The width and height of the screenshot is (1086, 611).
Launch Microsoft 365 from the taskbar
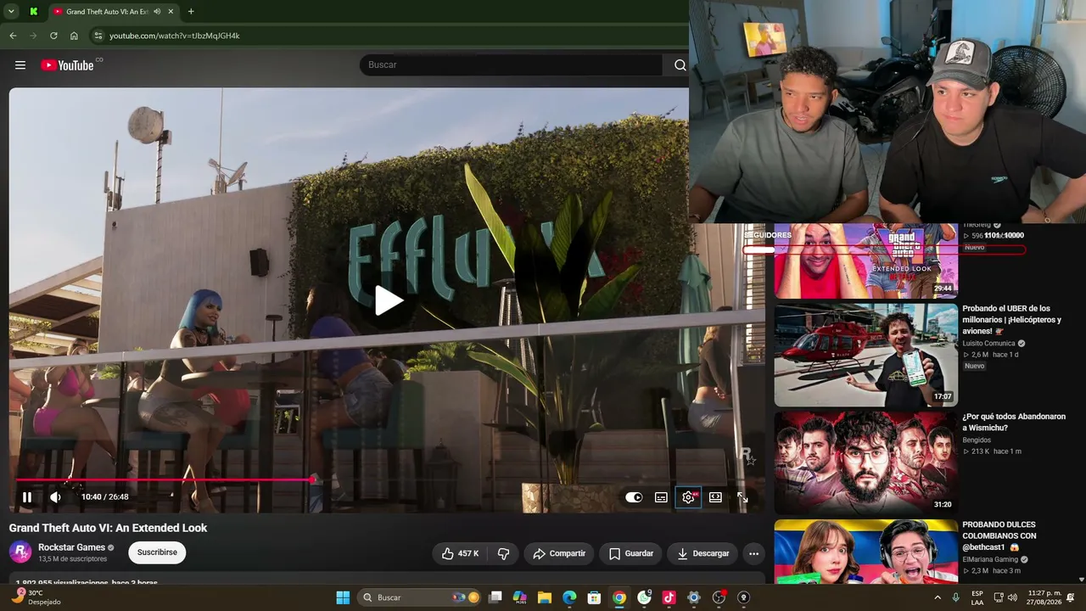click(x=520, y=597)
